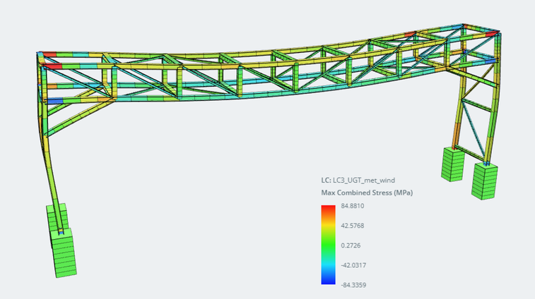Click the legend minimum value -84.3359

coord(353,285)
